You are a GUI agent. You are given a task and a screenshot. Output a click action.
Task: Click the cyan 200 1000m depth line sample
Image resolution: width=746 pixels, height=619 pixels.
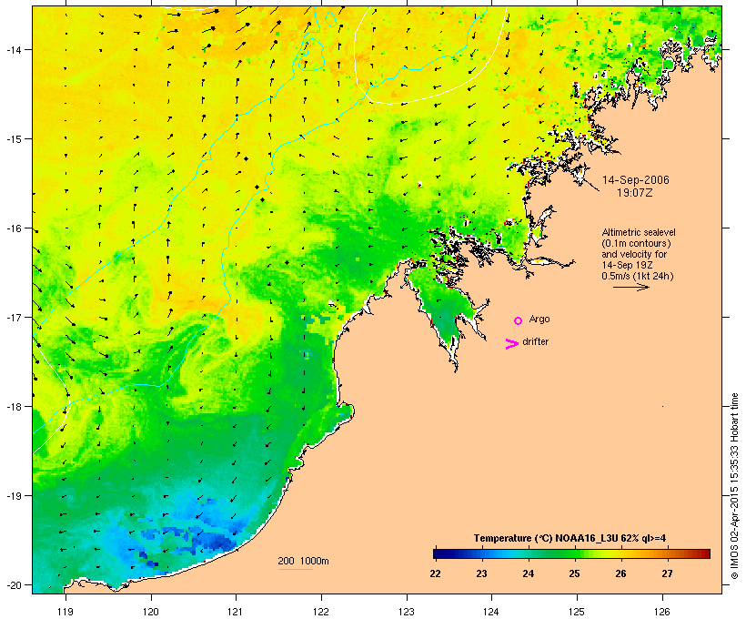(x=295, y=569)
